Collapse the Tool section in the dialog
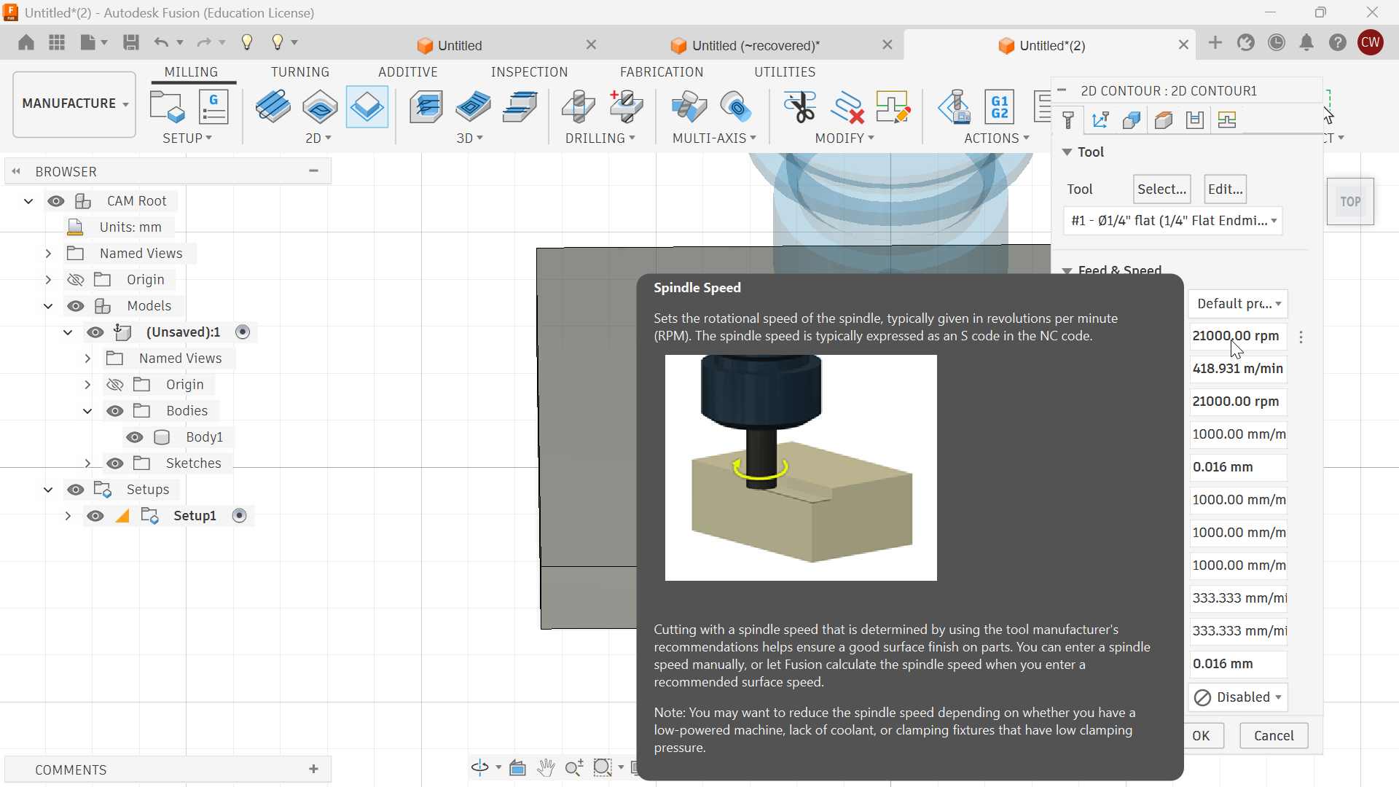Screen dimensions: 1399x787 (1067, 152)
